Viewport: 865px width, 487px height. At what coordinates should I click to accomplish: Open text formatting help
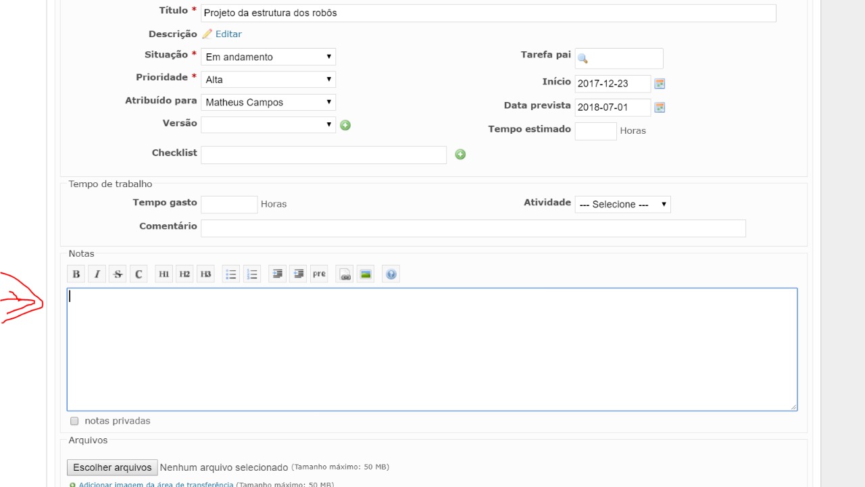[391, 274]
